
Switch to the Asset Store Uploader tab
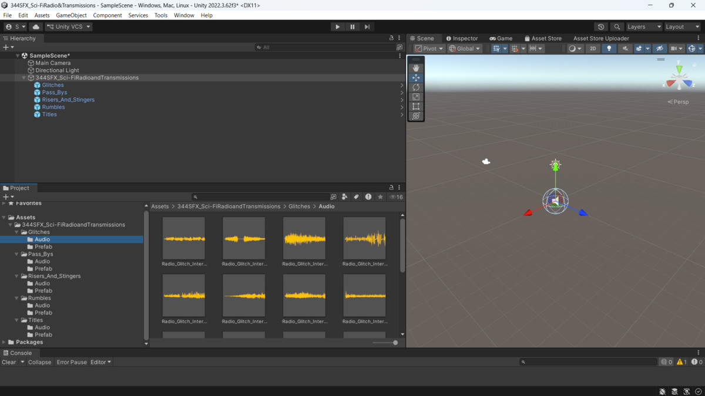point(601,38)
